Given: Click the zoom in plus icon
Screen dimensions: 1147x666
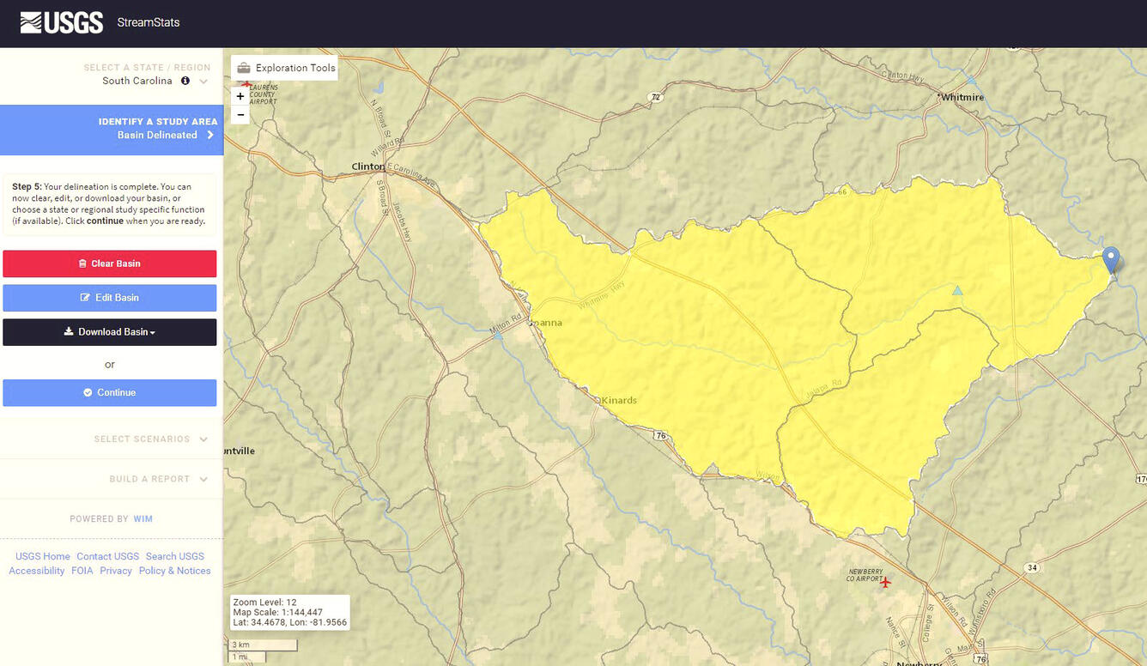Looking at the screenshot, I should click(x=240, y=96).
